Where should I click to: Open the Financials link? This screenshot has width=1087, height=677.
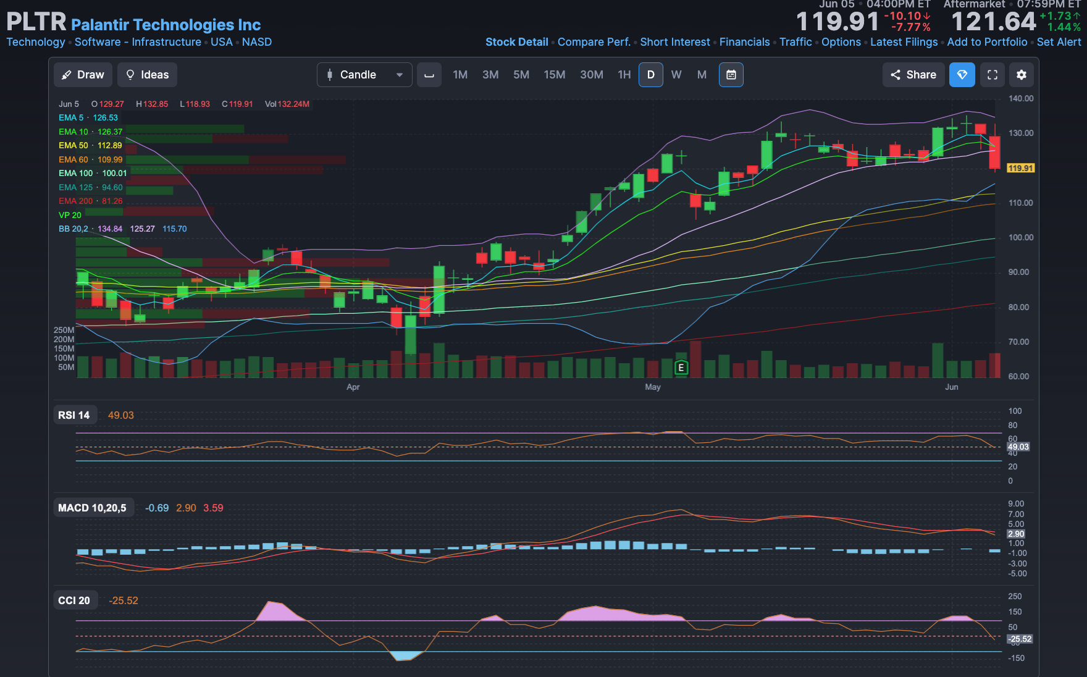coord(745,42)
